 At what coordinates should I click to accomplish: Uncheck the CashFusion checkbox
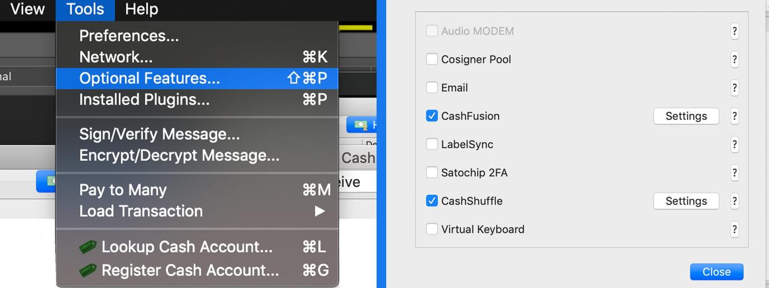coord(432,116)
